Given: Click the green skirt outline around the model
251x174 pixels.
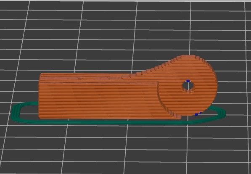Looking at the screenshot, I should pos(118,123).
